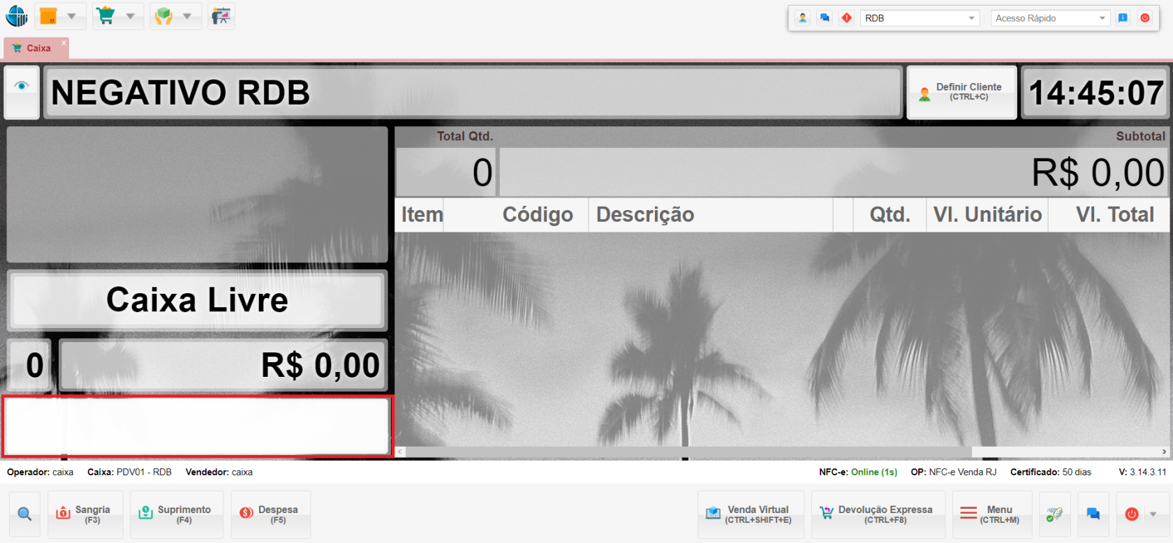Click the blue info icon beside Acesso Rápido

[1123, 18]
